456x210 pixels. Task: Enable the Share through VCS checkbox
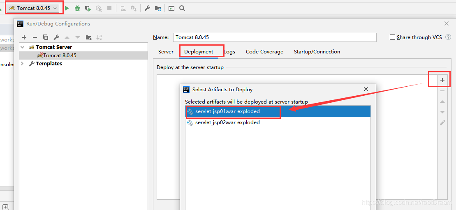tap(392, 37)
